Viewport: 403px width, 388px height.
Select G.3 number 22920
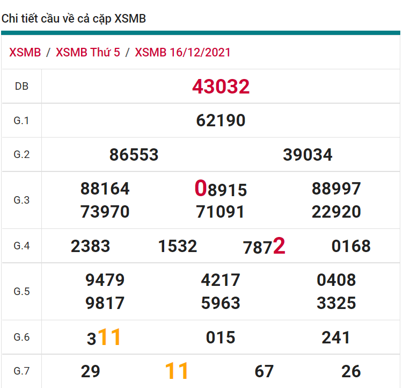(x=336, y=212)
